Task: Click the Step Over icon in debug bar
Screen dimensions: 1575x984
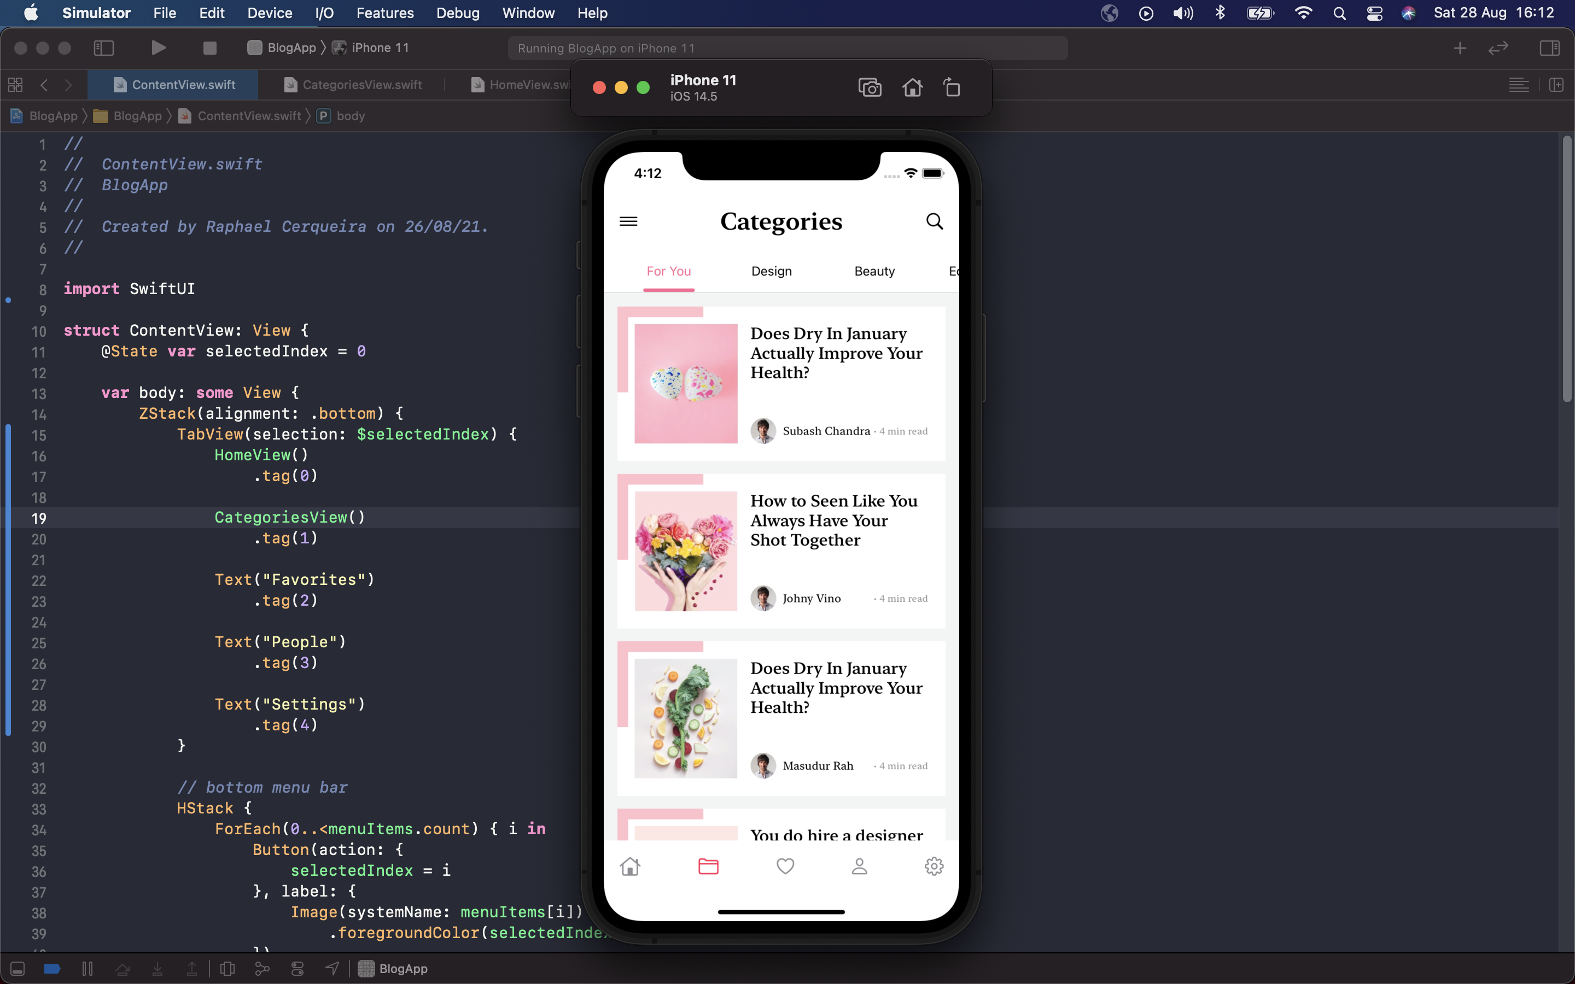Action: click(x=123, y=968)
